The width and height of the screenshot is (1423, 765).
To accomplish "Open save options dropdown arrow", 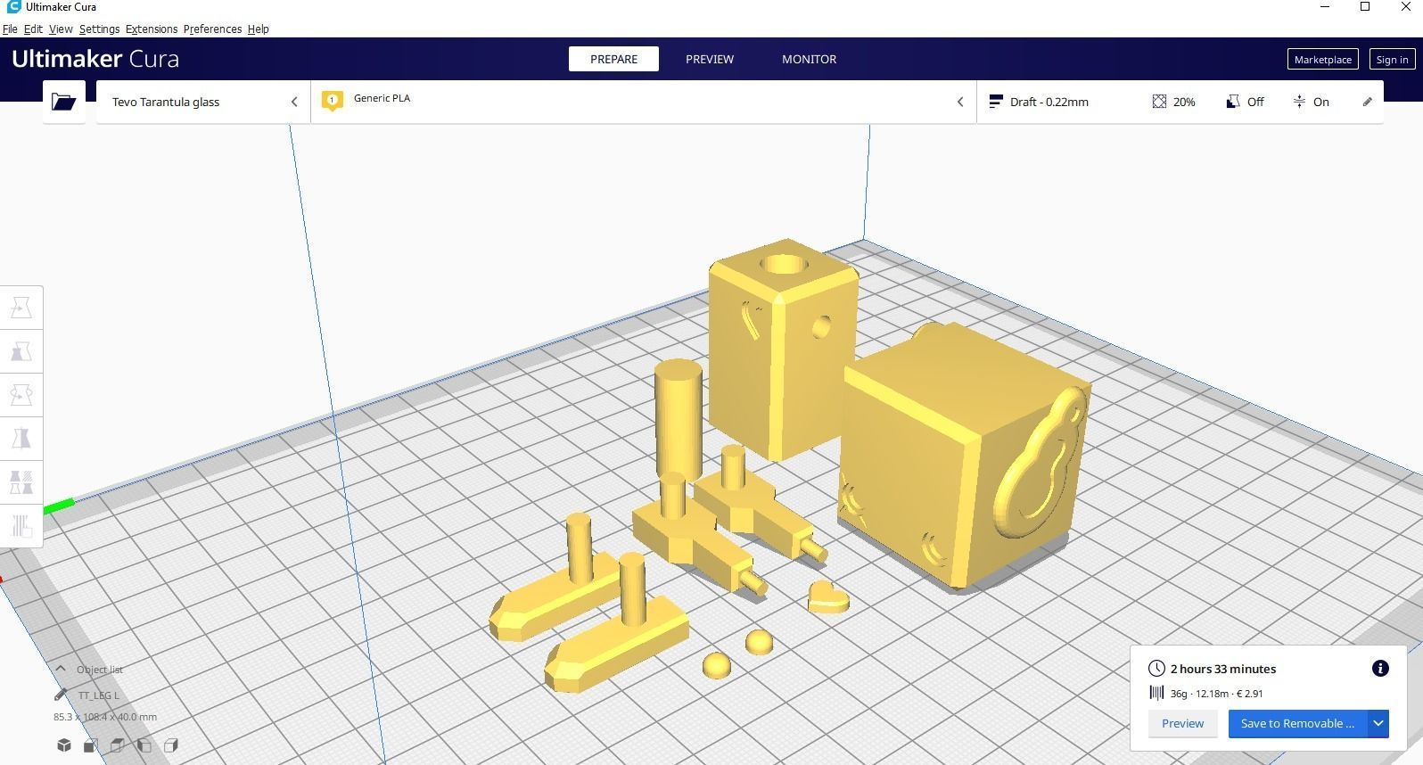I will pos(1378,724).
